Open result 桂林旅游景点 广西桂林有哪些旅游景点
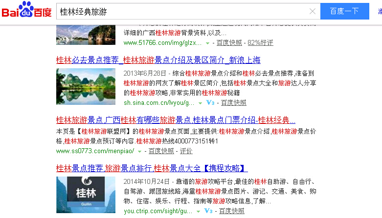 [176, 120]
